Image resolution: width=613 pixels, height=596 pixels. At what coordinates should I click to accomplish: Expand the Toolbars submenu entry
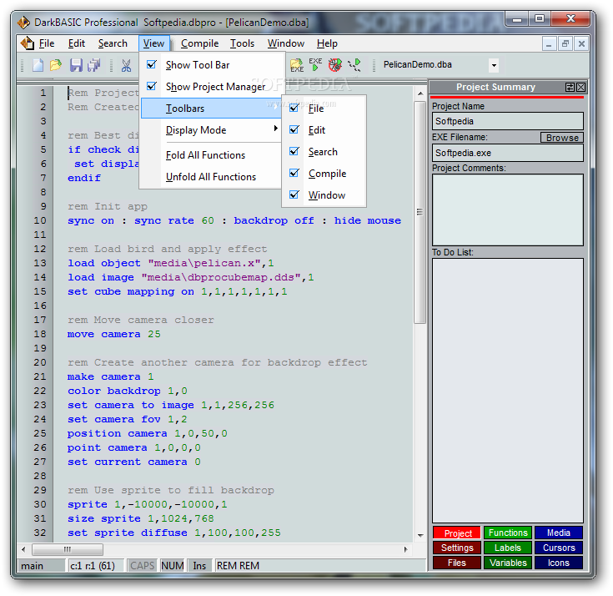coord(211,109)
